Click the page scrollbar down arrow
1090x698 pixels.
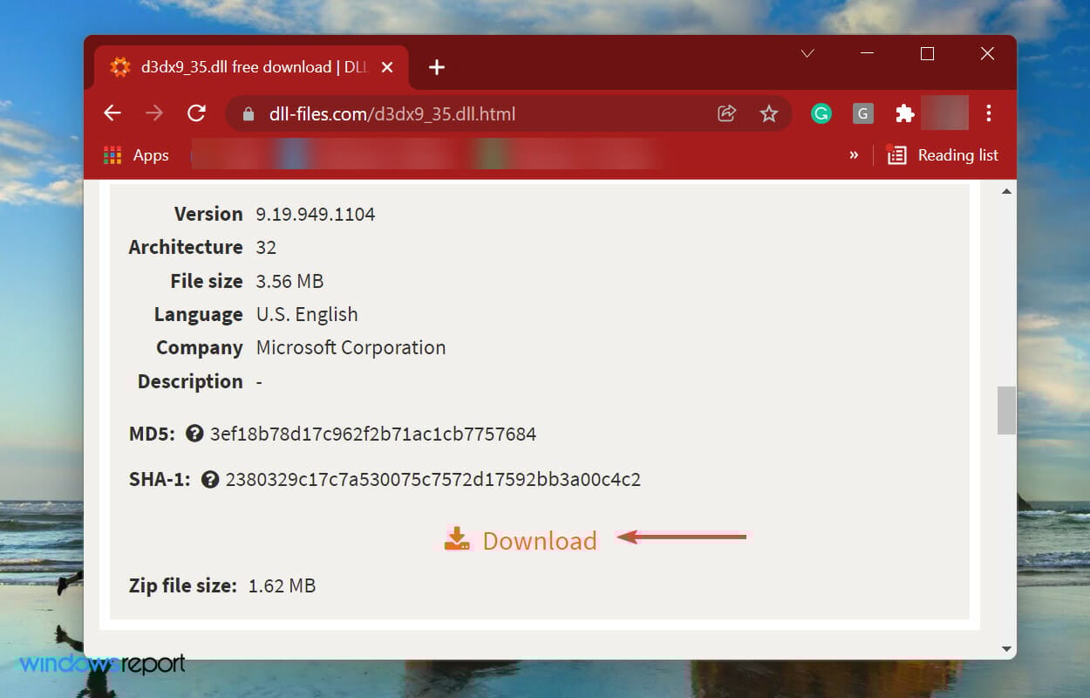(x=1006, y=648)
